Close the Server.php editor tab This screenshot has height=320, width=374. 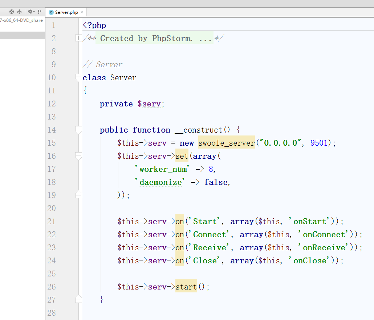[x=82, y=12]
